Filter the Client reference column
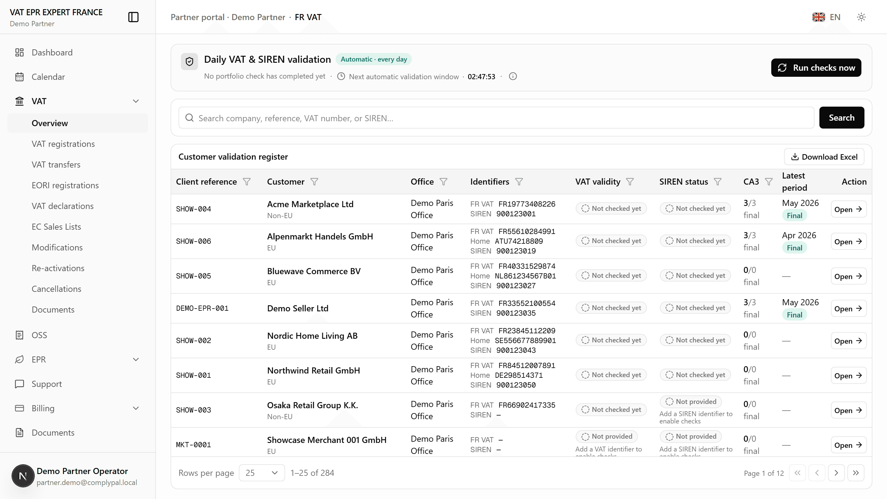Viewport: 887px width, 499px height. click(x=246, y=182)
